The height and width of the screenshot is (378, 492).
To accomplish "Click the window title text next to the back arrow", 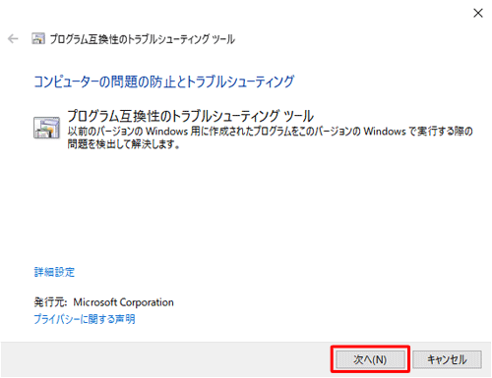I will (x=143, y=39).
